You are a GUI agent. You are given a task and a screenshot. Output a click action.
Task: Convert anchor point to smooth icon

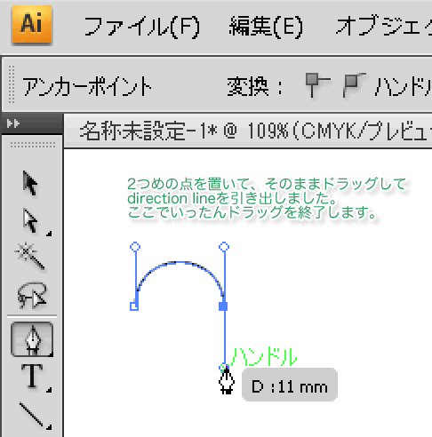click(354, 85)
